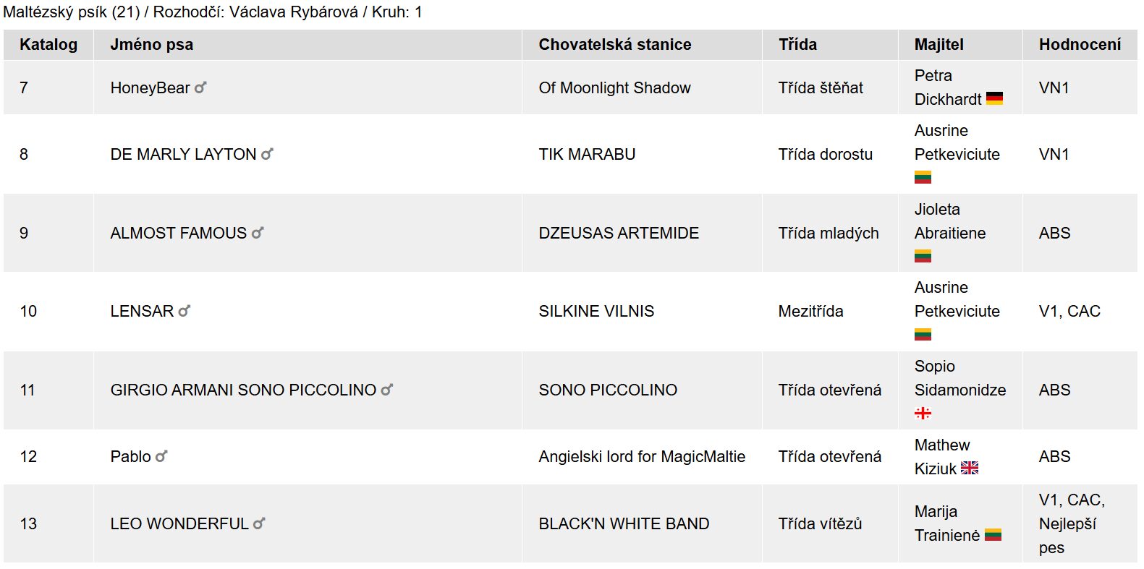
Task: Select GIRGIO ARMANI SONO PICCOLINO entry
Action: pos(242,390)
